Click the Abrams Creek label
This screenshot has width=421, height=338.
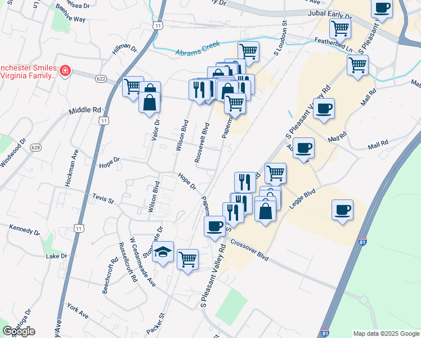point(198,48)
